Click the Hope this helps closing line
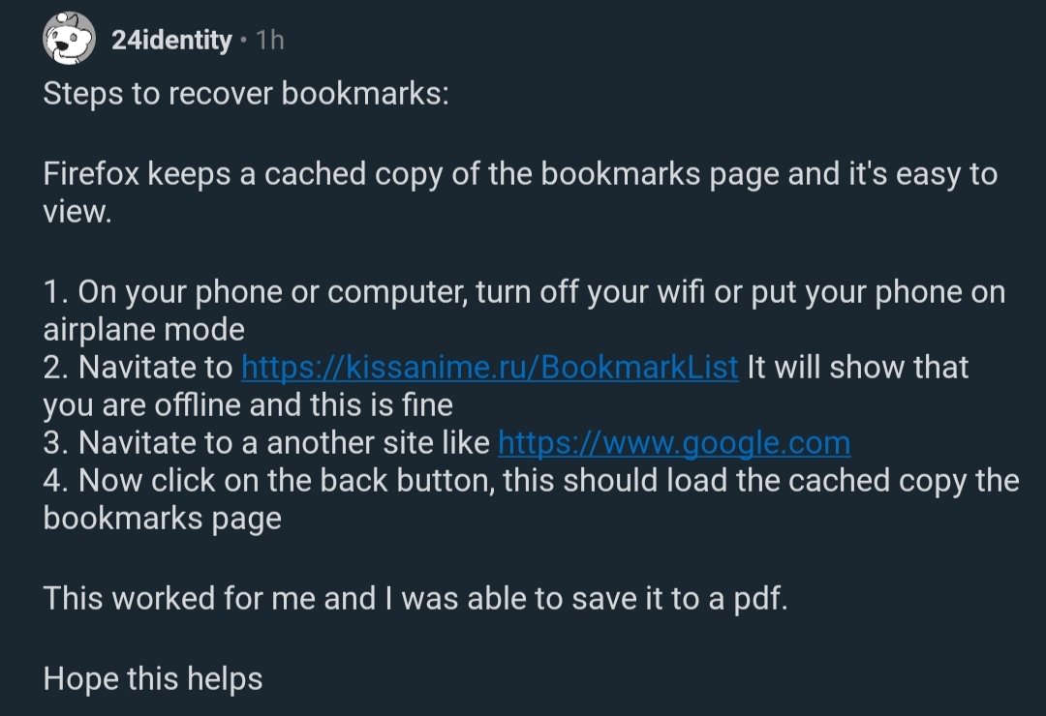Screen dimensions: 1046x716 151,678
